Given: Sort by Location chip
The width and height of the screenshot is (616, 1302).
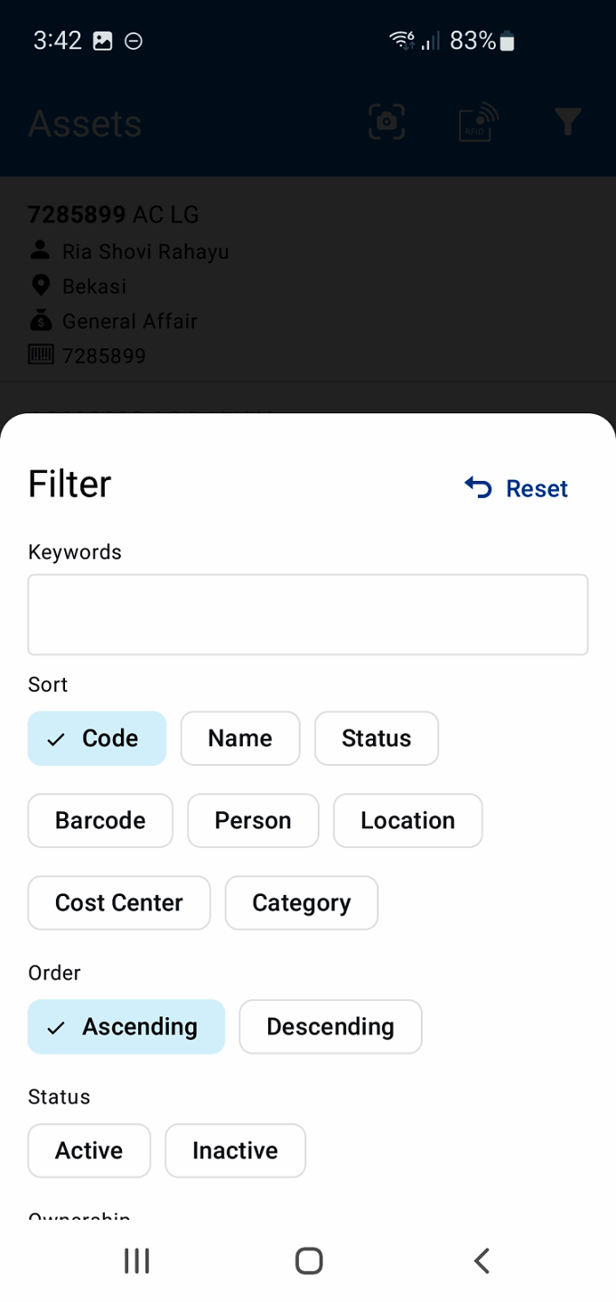Looking at the screenshot, I should tap(407, 821).
